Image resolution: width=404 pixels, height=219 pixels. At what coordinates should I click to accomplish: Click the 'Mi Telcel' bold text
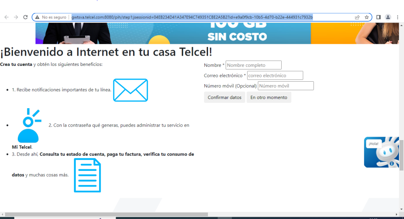[x=22, y=147]
